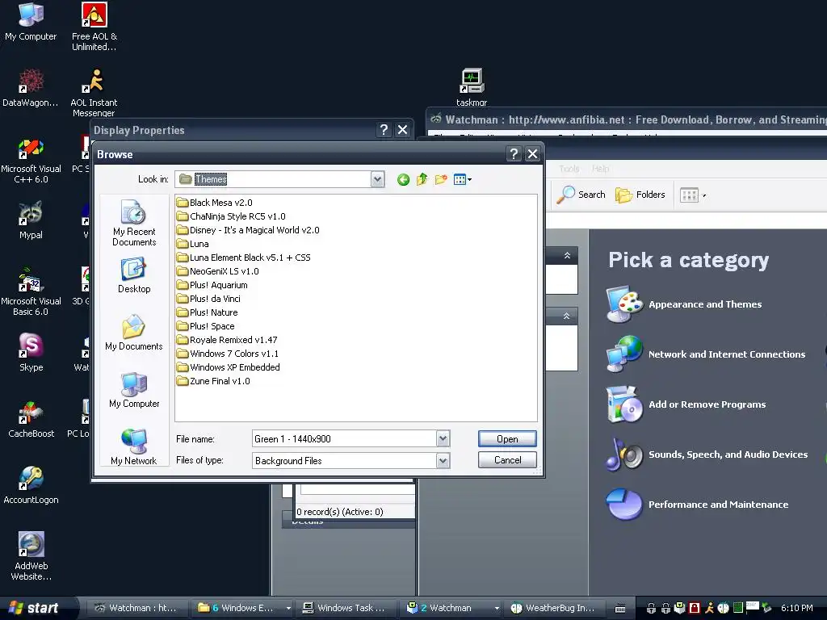
Task: Select Luna Element Black v5.1 + CSS folder
Action: [x=244, y=258]
